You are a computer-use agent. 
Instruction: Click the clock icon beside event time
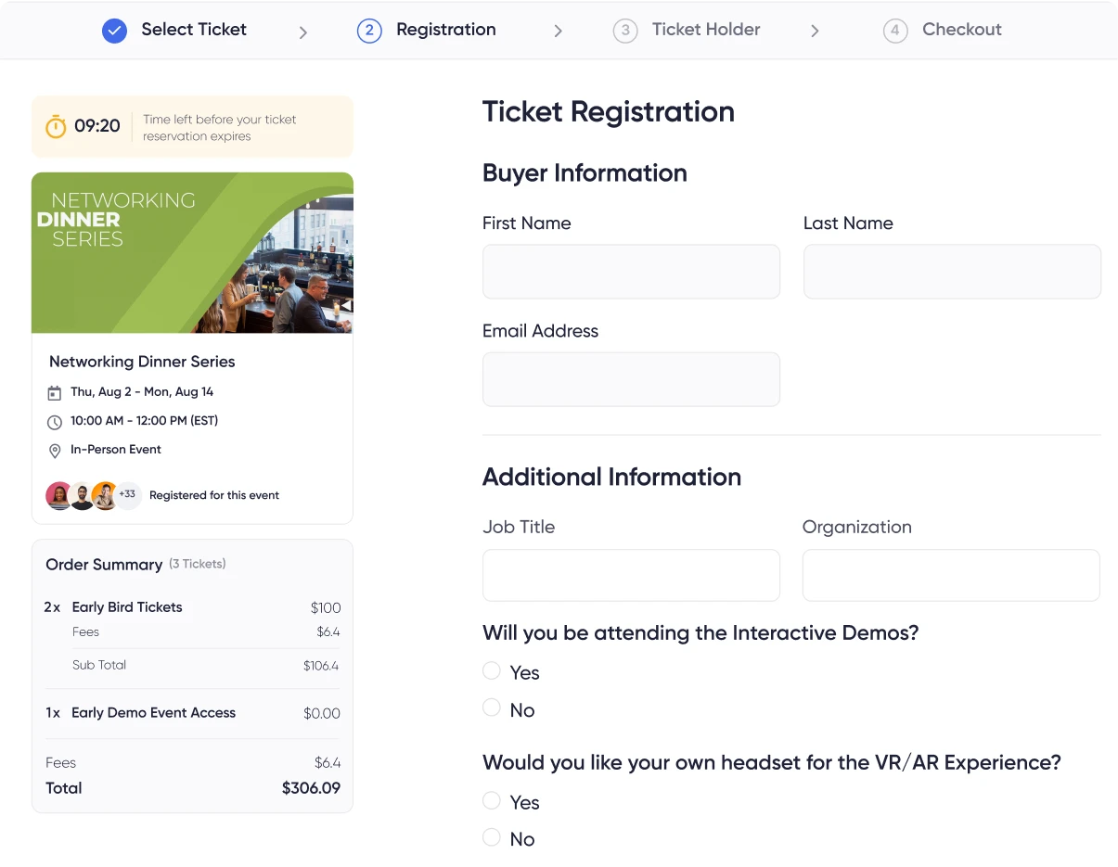pos(55,422)
